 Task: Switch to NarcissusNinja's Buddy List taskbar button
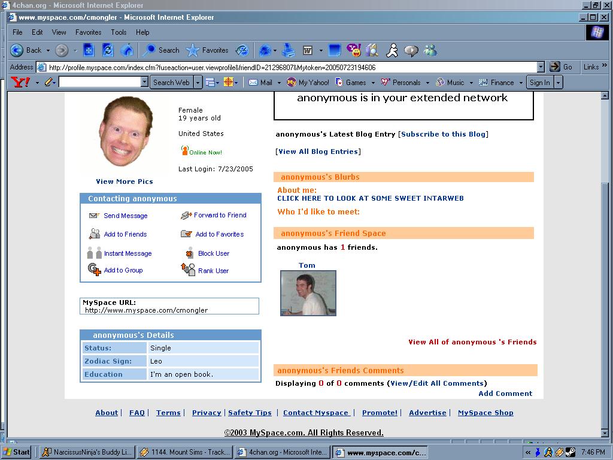(x=87, y=452)
